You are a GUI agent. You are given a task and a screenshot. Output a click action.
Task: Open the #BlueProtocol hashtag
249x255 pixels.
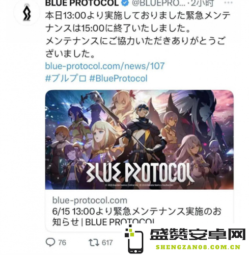(118, 79)
